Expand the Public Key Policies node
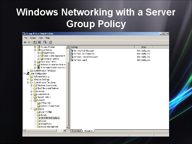Viewport: 192px width, 144px height. click(x=35, y=62)
